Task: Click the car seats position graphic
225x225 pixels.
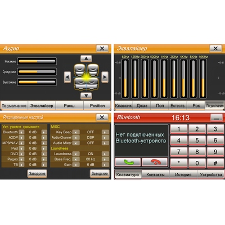Action: coord(86,77)
